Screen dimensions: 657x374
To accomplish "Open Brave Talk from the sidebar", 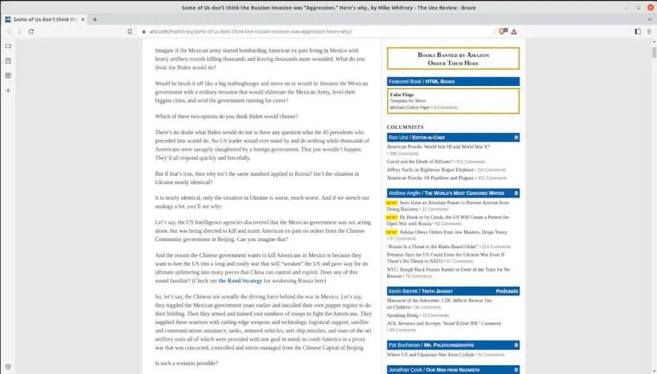I will pyautogui.click(x=8, y=46).
